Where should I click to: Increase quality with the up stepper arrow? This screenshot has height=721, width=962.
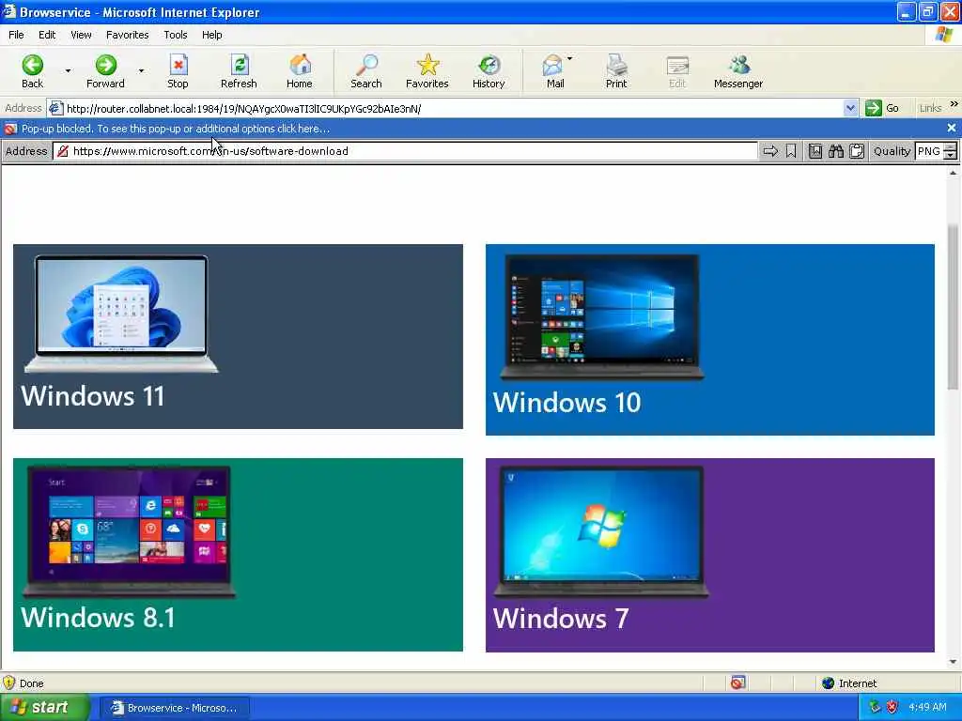point(951,147)
